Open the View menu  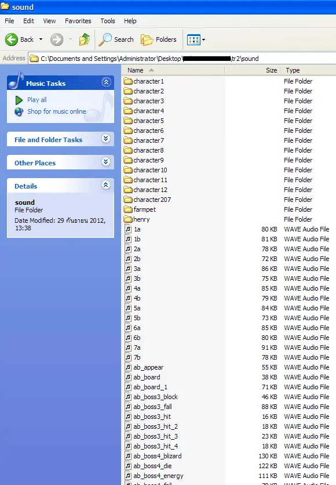(x=49, y=21)
